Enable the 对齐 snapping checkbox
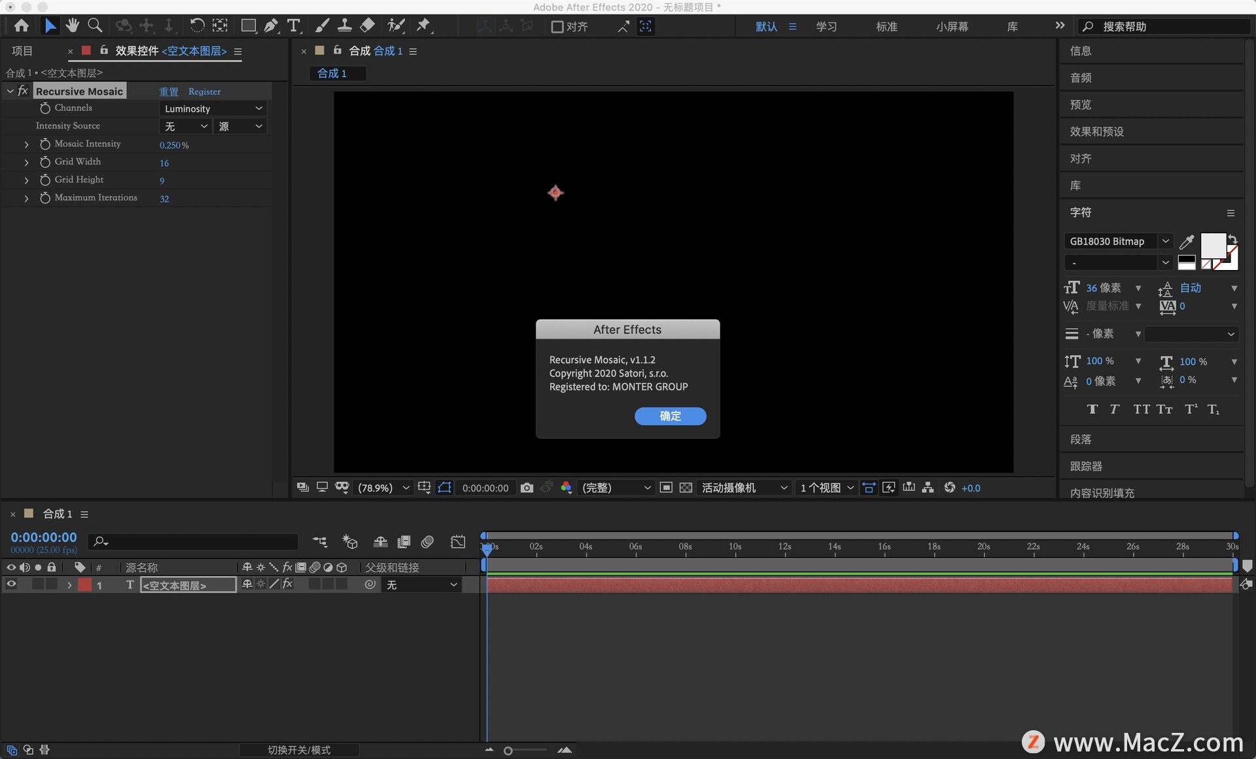The height and width of the screenshot is (759, 1256). (x=557, y=27)
